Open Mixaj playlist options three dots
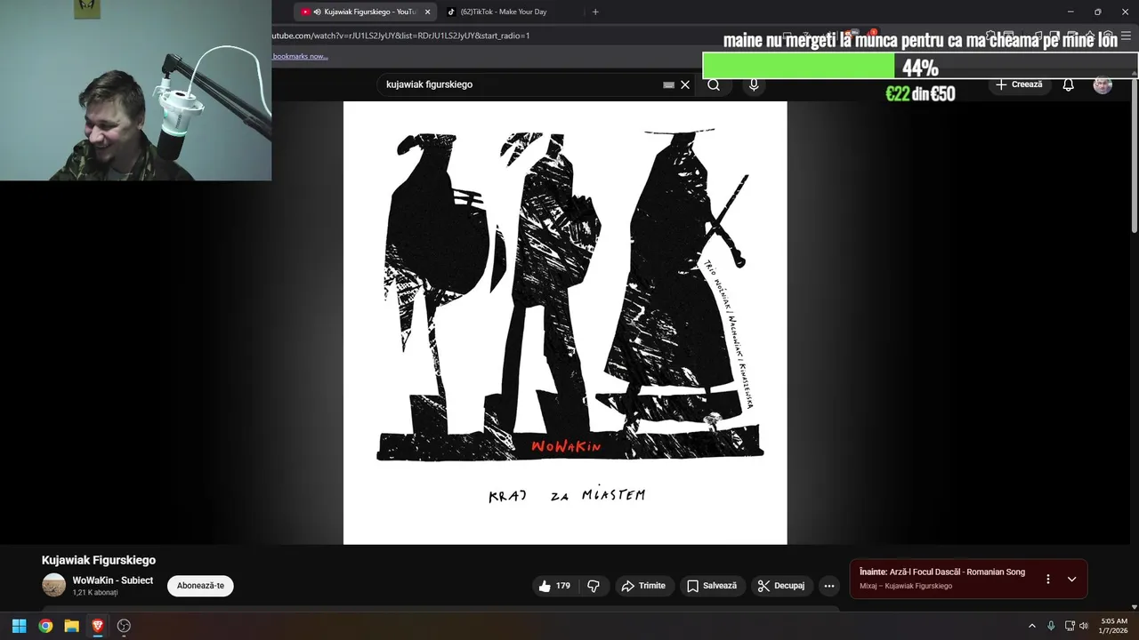 (x=1047, y=579)
